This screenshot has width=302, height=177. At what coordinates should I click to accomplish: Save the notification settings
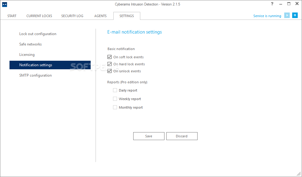(x=149, y=136)
